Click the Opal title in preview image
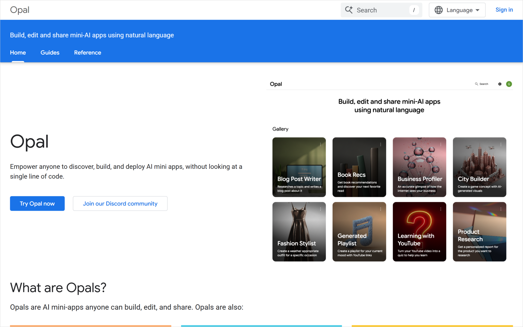Viewport: 523px width, 327px height. click(276, 84)
